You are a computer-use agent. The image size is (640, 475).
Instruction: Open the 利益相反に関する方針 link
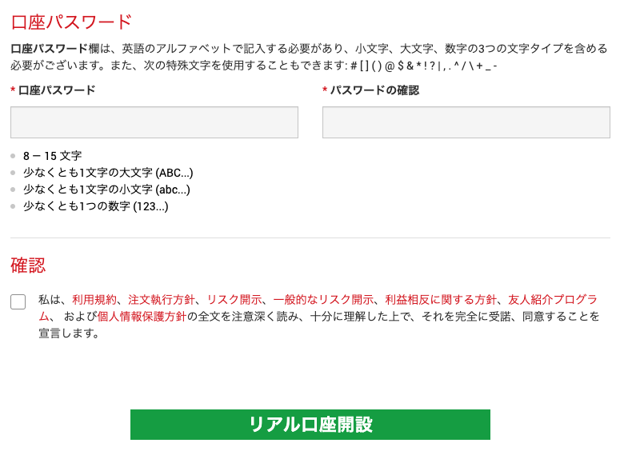441,300
